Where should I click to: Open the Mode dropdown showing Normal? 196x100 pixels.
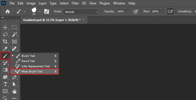[81, 12]
